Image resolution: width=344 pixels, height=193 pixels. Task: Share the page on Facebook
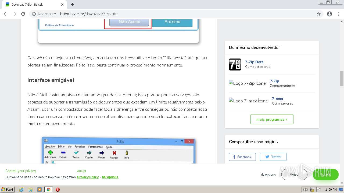pyautogui.click(x=242, y=157)
